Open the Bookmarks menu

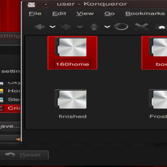coord(145,13)
